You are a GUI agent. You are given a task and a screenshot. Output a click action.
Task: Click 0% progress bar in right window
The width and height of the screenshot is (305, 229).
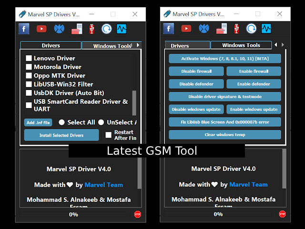click(x=218, y=214)
